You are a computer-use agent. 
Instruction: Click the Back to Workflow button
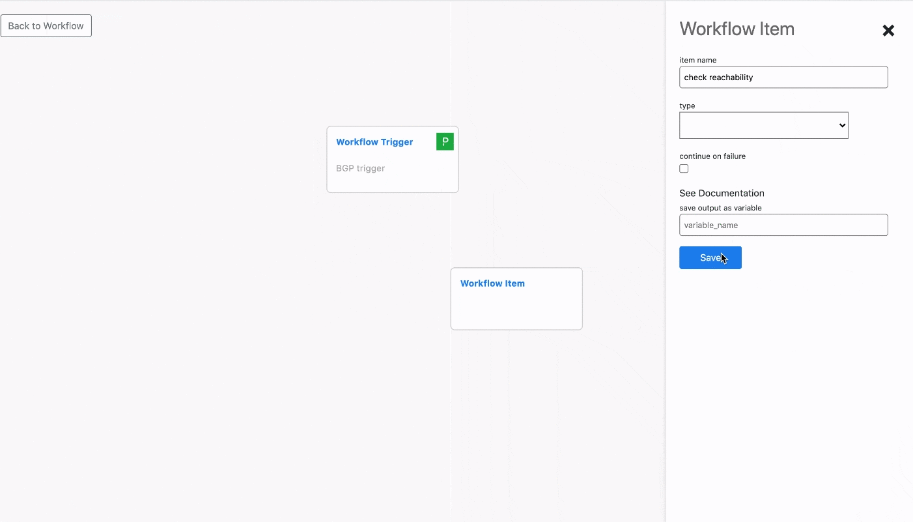click(46, 26)
